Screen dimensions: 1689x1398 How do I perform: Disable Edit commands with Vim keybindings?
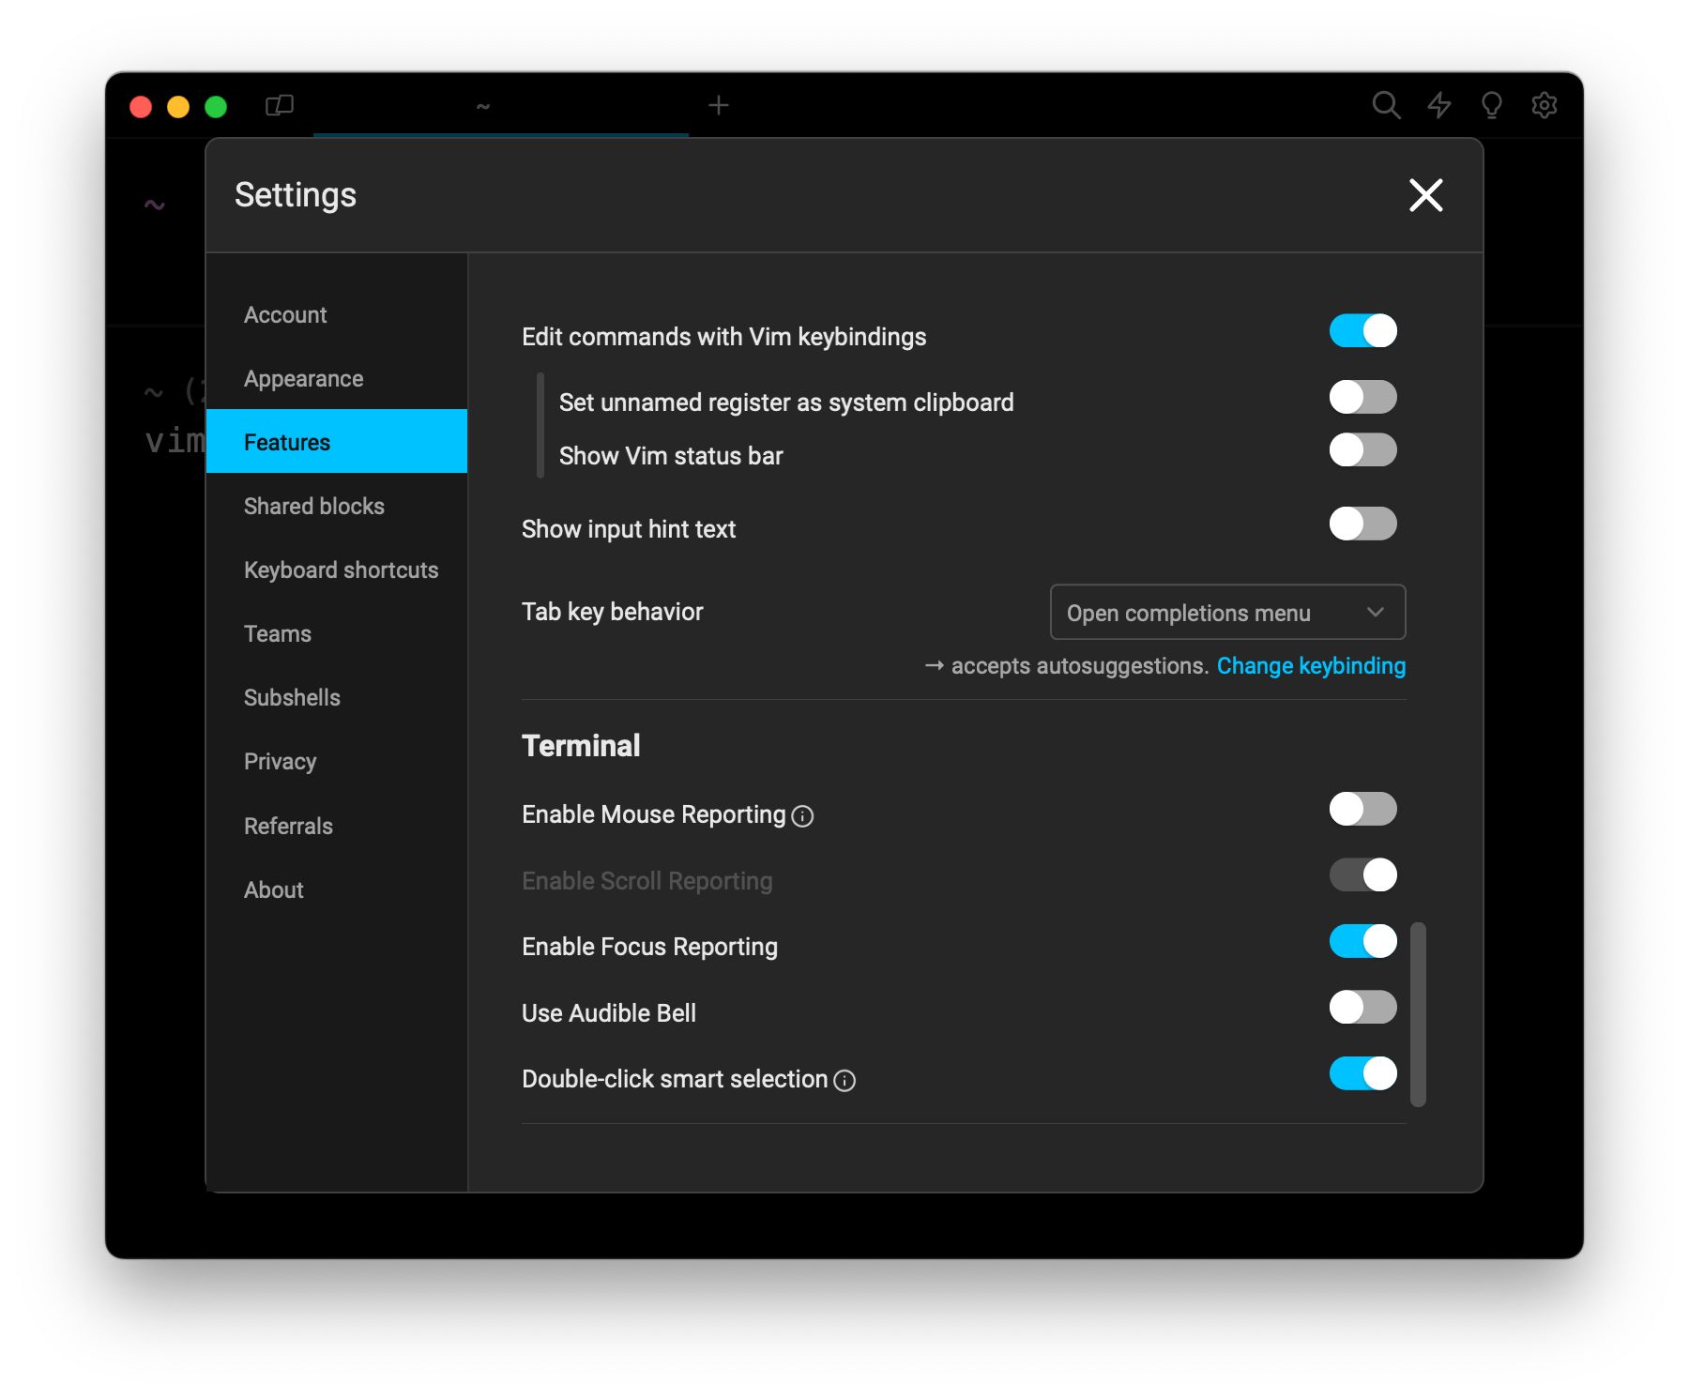pyautogui.click(x=1362, y=331)
